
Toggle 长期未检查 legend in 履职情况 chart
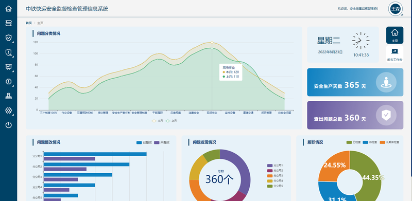tap(390, 142)
